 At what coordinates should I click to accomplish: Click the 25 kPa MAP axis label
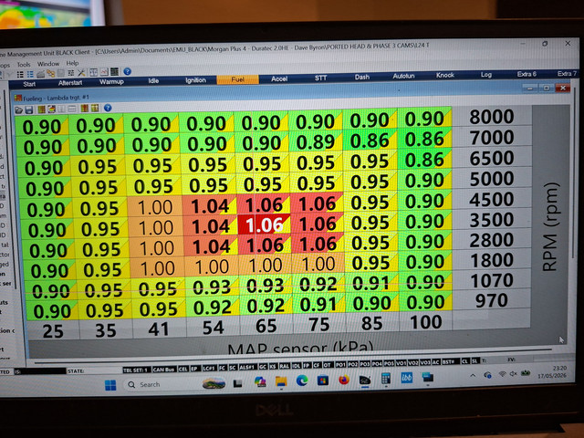coord(53,330)
